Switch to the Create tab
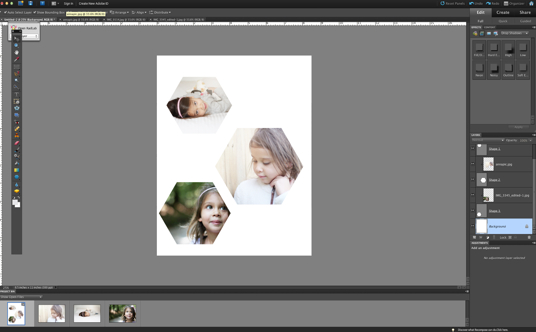536x332 pixels. (503, 12)
